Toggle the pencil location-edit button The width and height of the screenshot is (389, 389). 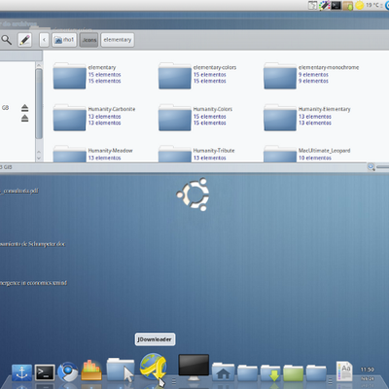pos(24,40)
